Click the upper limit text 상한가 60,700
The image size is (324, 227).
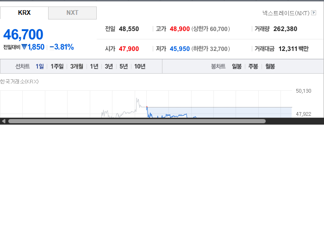tap(211, 29)
